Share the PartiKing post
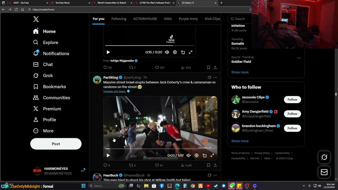The height and width of the screenshot is (190, 338). (215, 165)
